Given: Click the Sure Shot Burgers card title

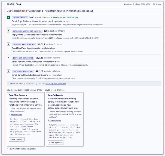Looking at the screenshot, I should (18, 95).
